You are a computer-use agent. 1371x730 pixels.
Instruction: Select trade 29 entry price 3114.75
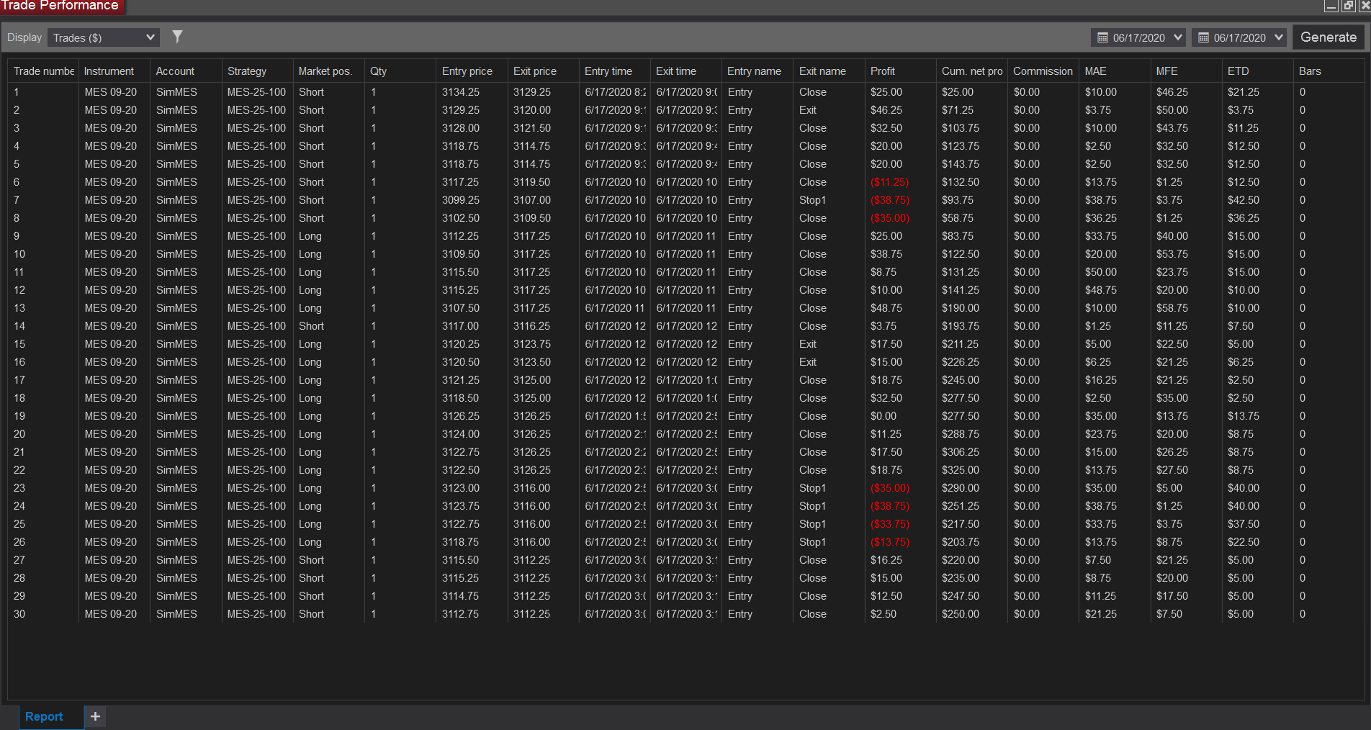[461, 596]
